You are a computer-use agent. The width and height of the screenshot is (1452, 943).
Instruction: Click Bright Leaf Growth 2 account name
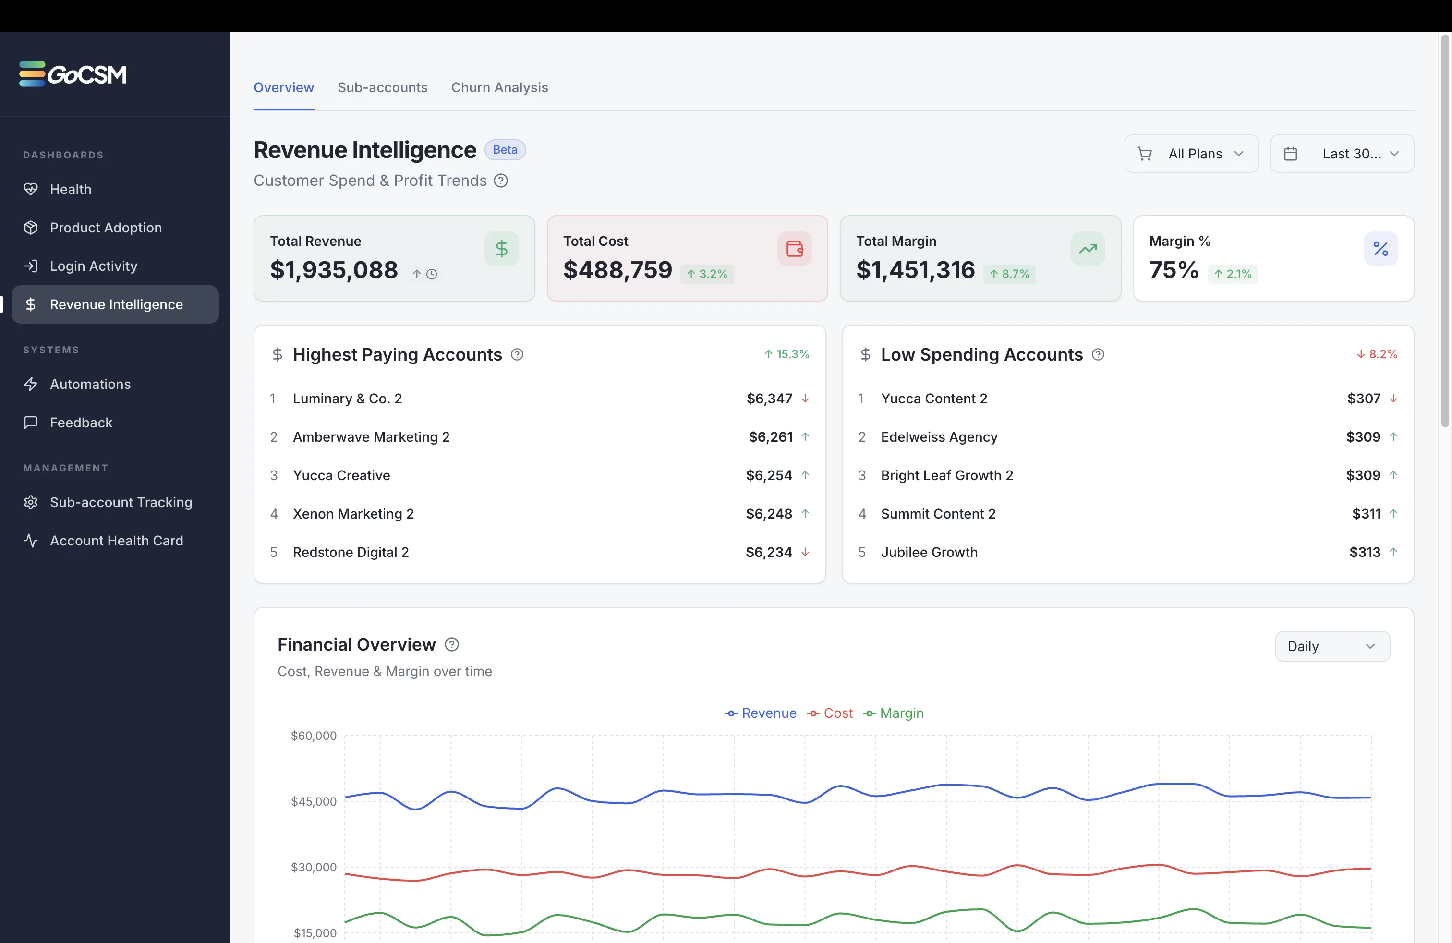[947, 475]
